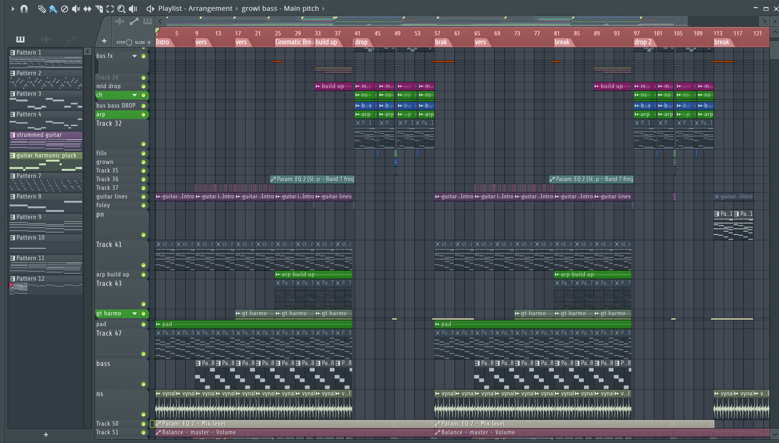Select the Playback speaker tool
Screen dimensions: 779x443
pyautogui.click(x=133, y=9)
